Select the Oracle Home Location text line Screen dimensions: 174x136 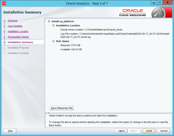tap(91, 30)
